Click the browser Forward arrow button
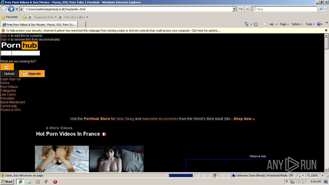The width and height of the screenshot is (329, 185). coord(11,9)
